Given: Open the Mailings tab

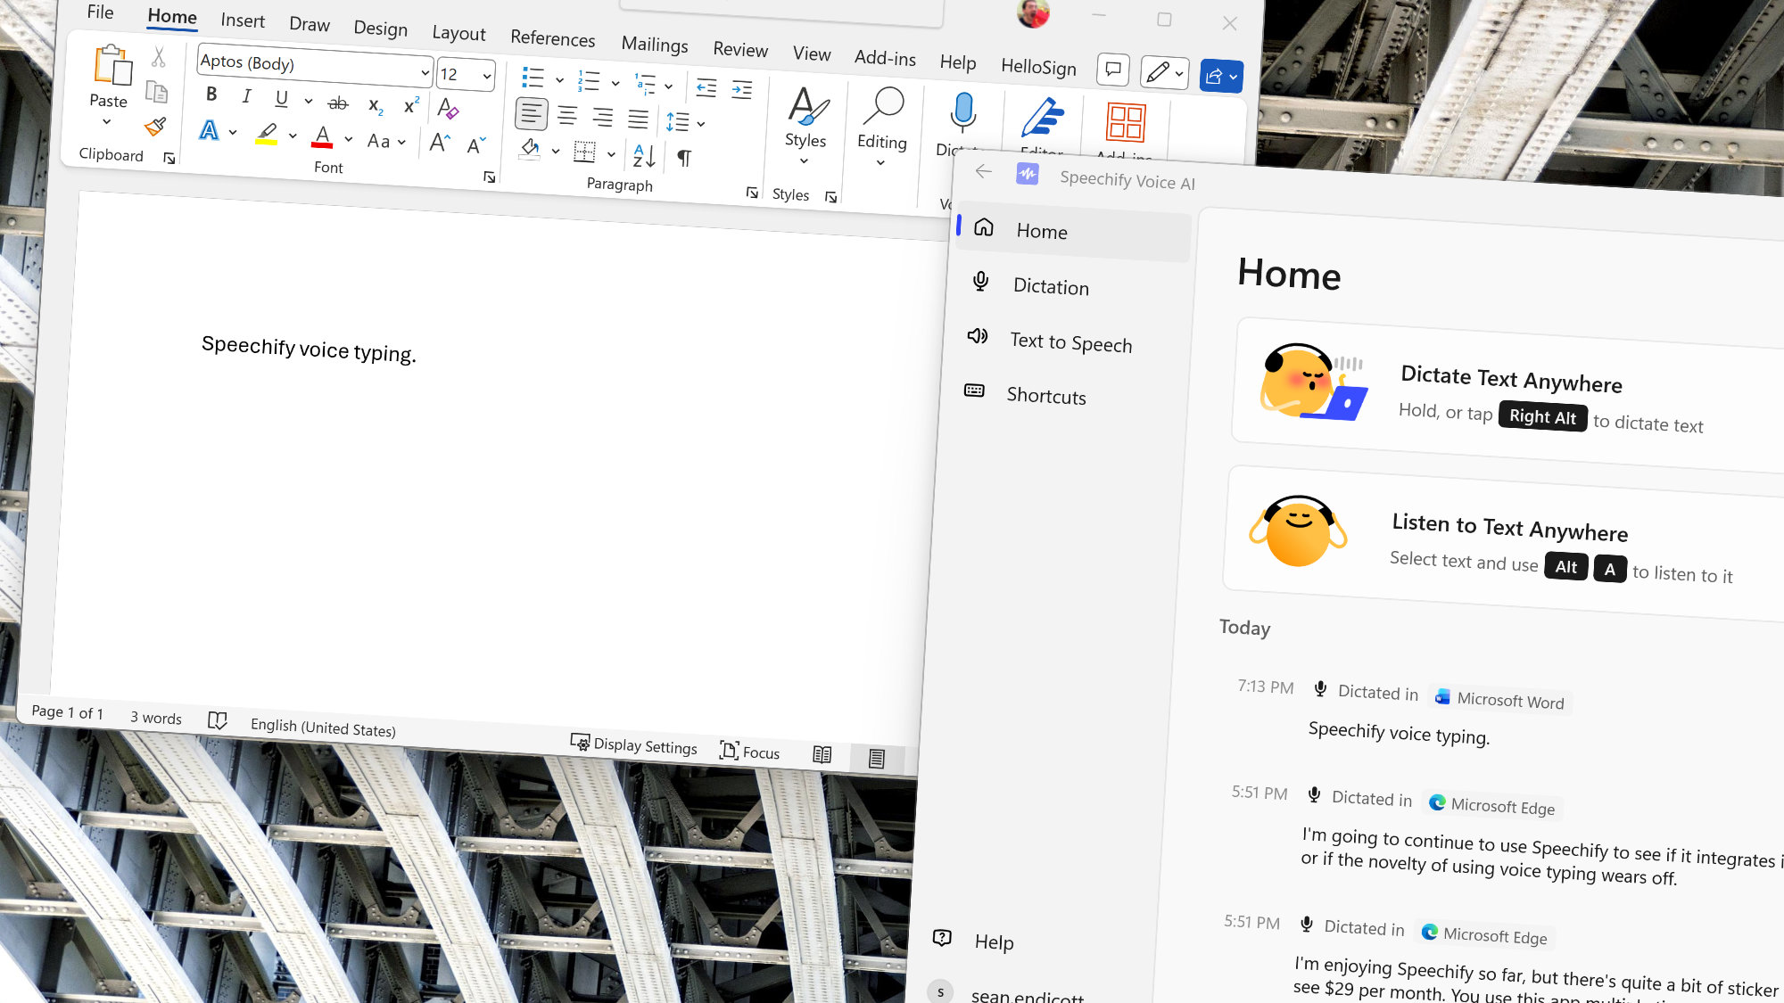Looking at the screenshot, I should tap(655, 45).
